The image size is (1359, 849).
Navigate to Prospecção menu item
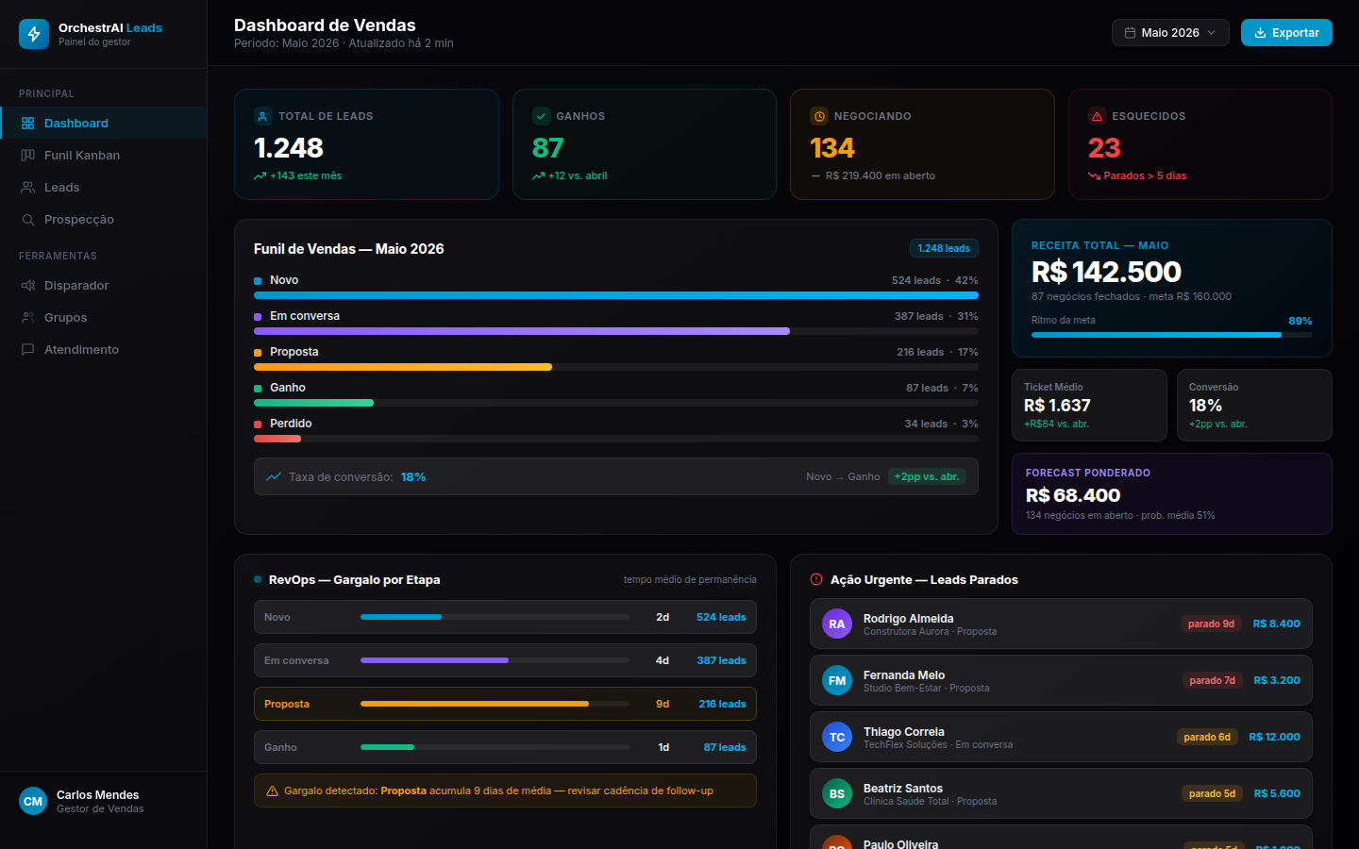click(104, 220)
